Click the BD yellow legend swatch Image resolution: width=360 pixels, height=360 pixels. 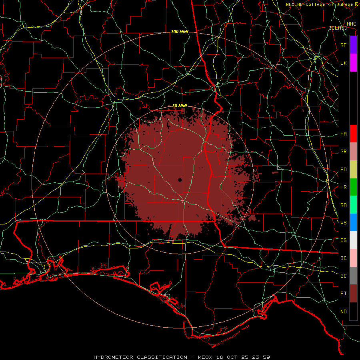pyautogui.click(x=353, y=170)
